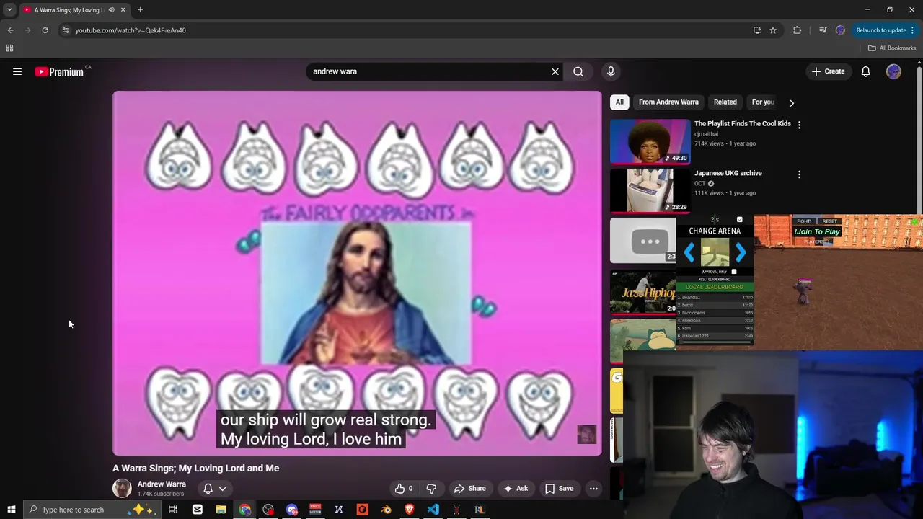Viewport: 923px width, 519px height.
Task: Select From Andrew Warra chip
Action: click(x=668, y=102)
